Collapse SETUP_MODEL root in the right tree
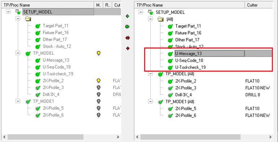The image size is (278, 142). 140,12
